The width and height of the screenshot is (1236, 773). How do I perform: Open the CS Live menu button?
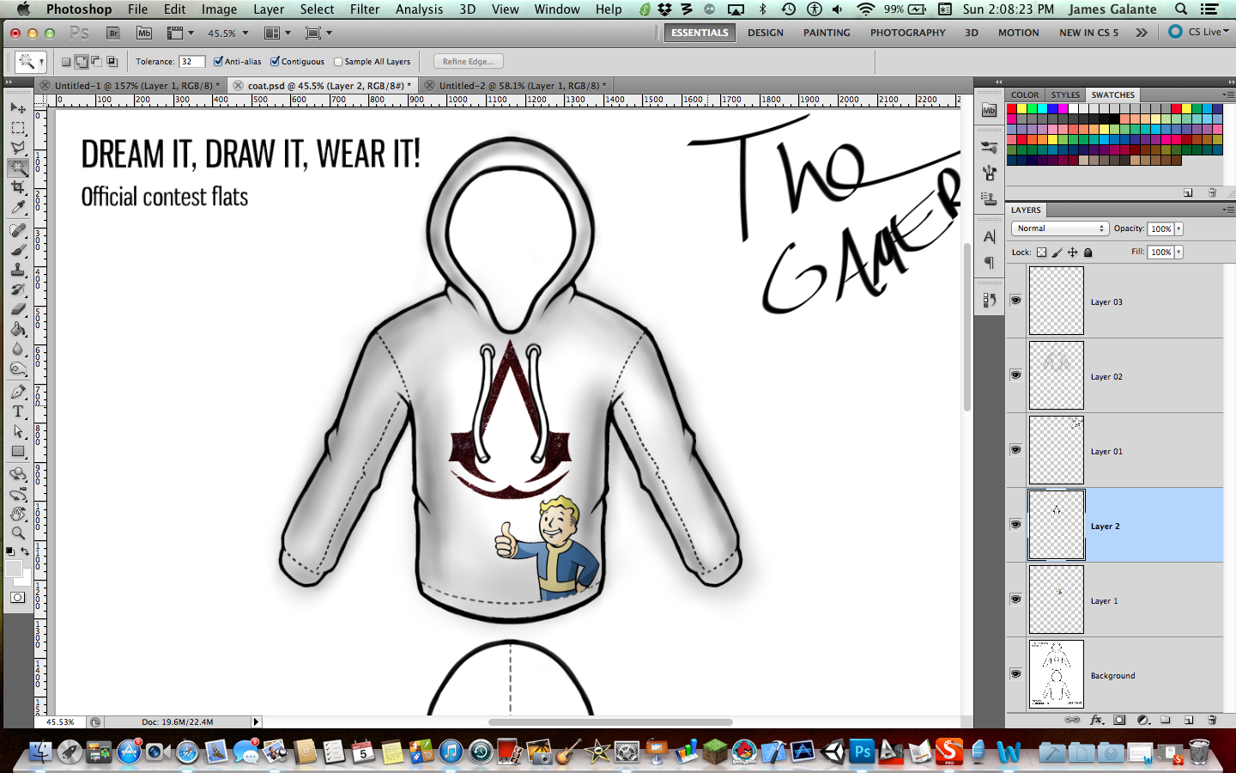(1200, 32)
